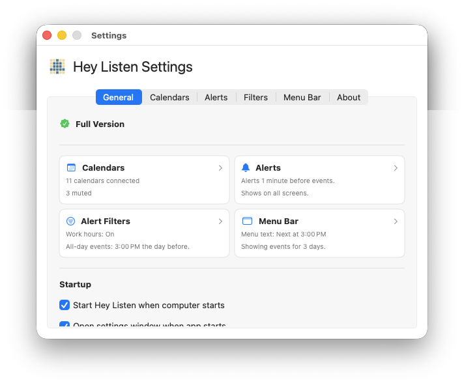
Task: Open the Menu Bar tab
Action: click(302, 97)
